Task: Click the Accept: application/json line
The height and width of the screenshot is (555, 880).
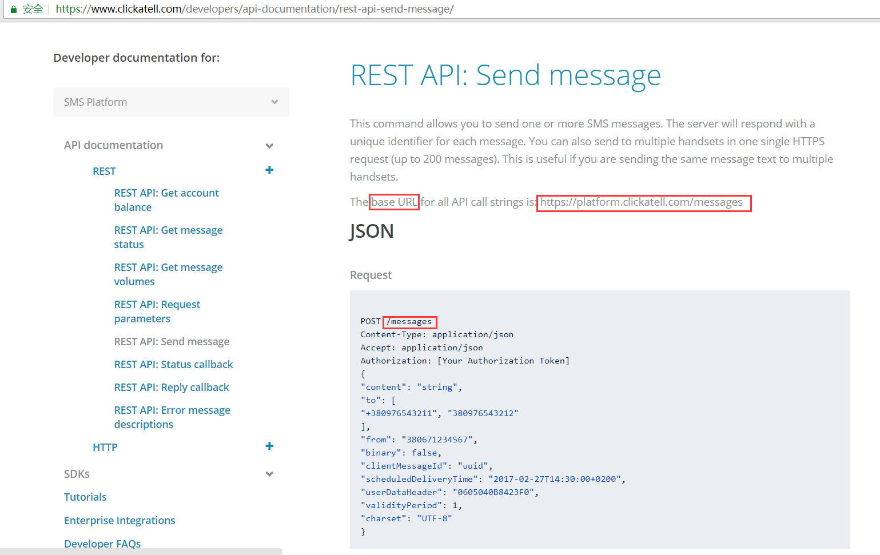Action: (x=421, y=348)
